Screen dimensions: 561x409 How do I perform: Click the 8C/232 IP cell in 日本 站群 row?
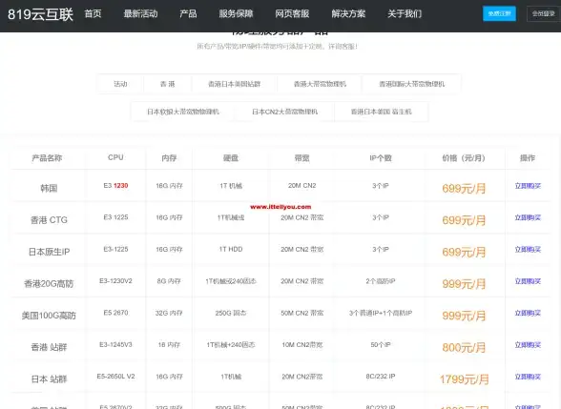click(x=381, y=377)
